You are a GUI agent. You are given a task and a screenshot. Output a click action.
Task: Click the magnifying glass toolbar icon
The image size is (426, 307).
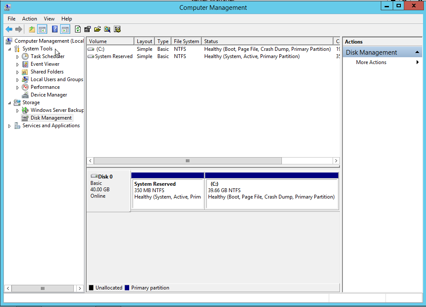click(x=107, y=29)
